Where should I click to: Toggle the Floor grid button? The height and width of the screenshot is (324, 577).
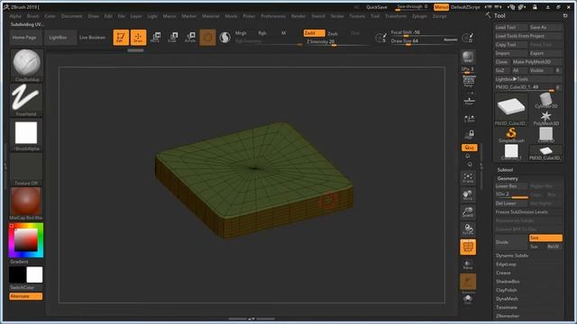click(469, 101)
